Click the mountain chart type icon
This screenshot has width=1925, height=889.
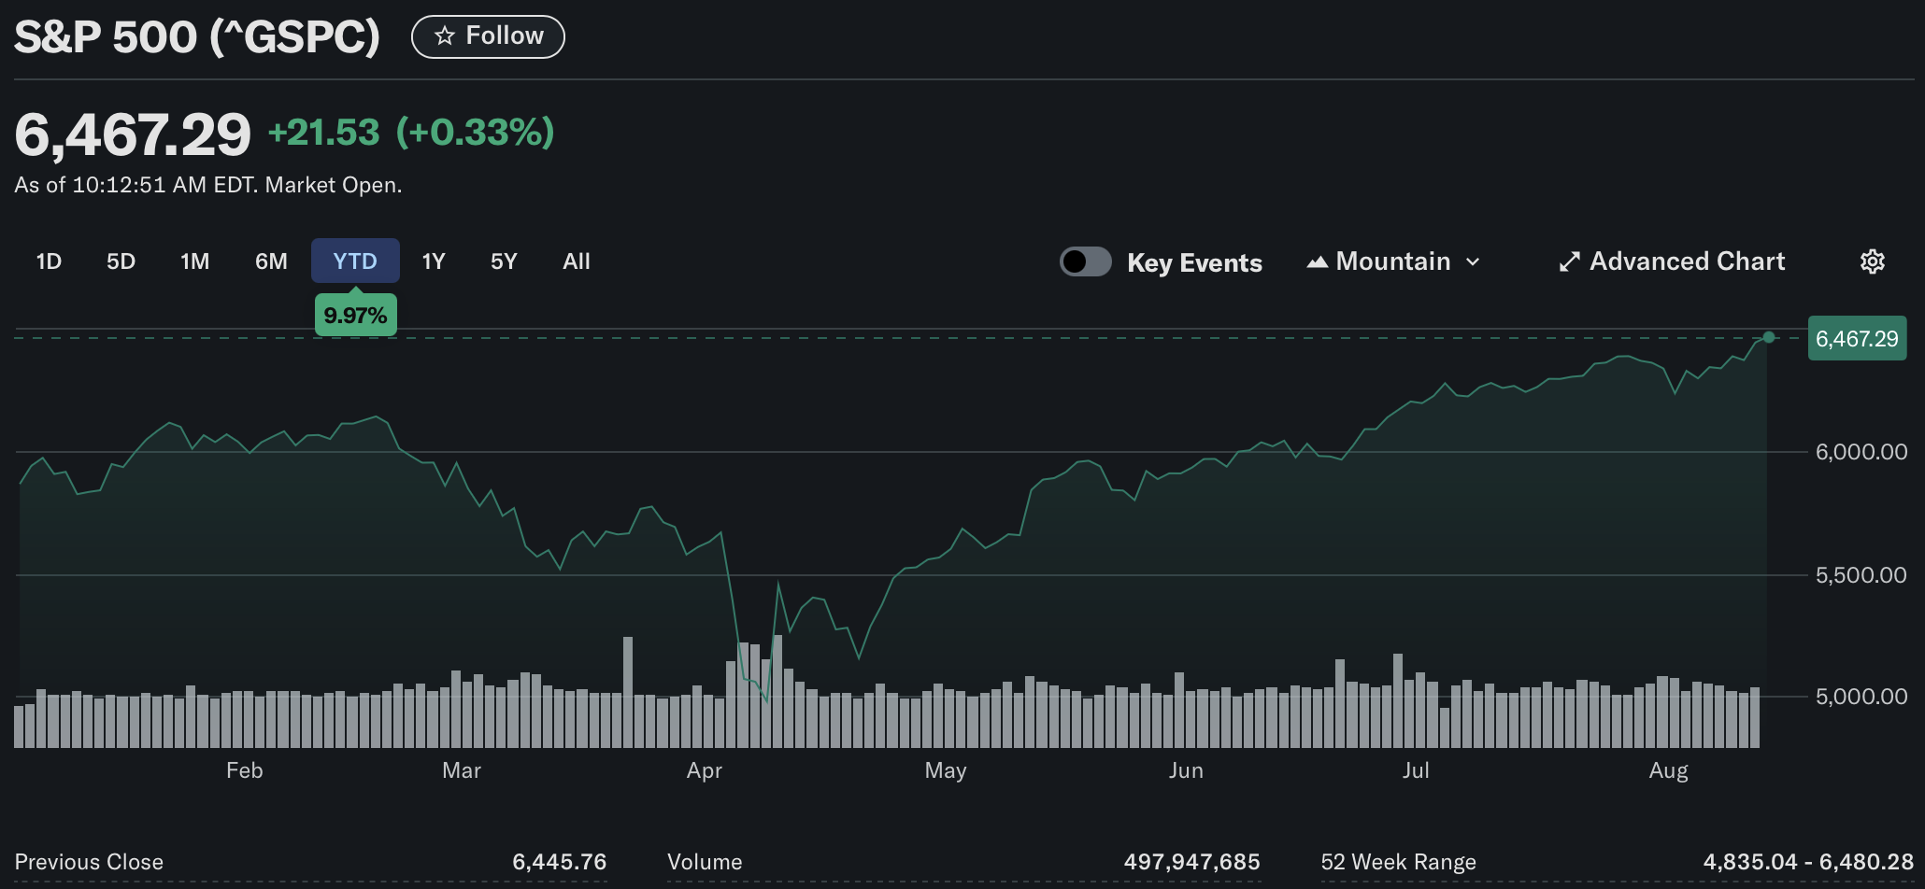1319,261
